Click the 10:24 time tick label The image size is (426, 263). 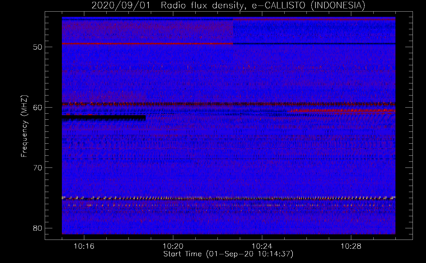click(x=262, y=246)
